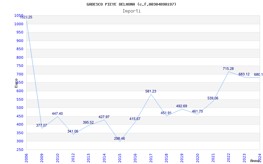
Task: Click the x-axis year 2014
Action: tap(104, 158)
